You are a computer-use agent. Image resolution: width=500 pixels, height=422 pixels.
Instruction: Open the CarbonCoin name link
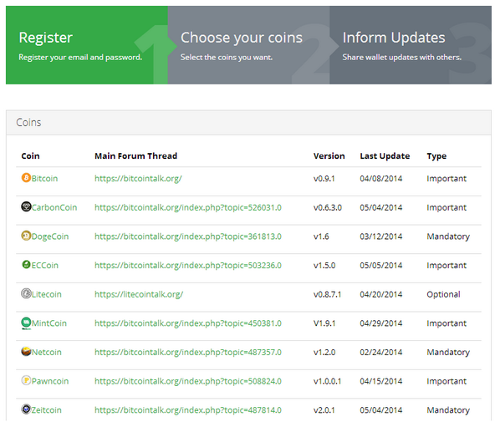point(54,207)
